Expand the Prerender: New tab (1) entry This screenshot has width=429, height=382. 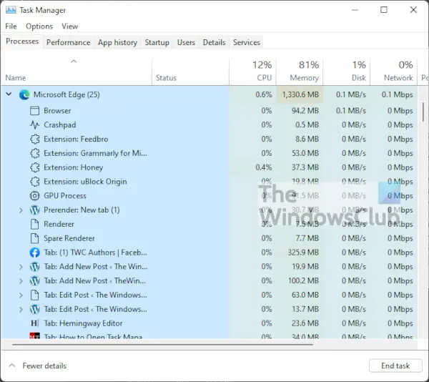pos(21,210)
